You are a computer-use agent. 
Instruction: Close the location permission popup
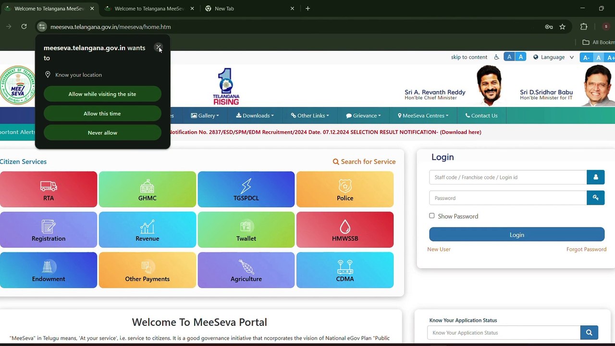pyautogui.click(x=158, y=48)
